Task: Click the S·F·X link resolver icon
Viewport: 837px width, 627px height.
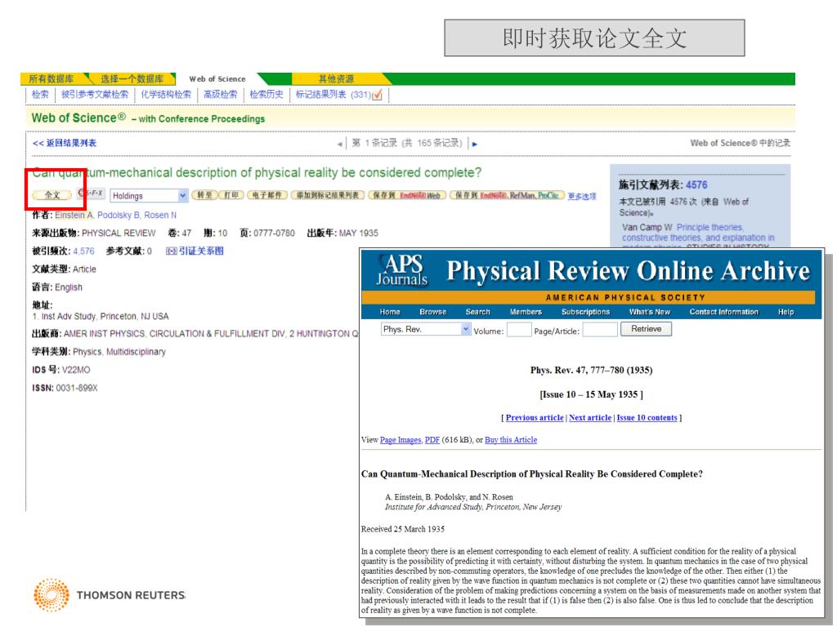Action: pos(91,193)
